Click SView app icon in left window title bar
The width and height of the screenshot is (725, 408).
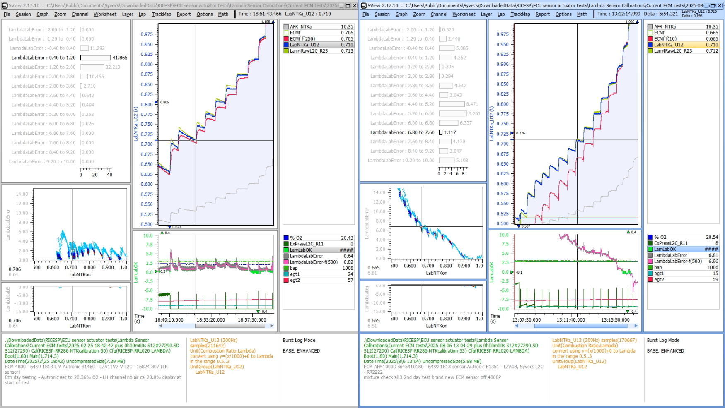(x=5, y=6)
